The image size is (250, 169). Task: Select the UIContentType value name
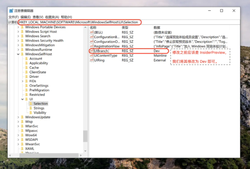[105, 56]
